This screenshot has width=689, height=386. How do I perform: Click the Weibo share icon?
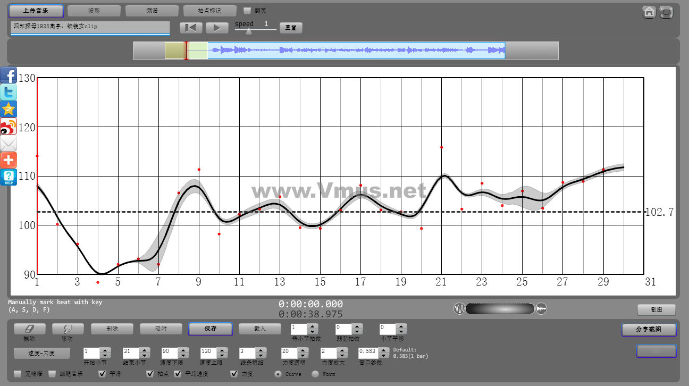click(x=9, y=127)
